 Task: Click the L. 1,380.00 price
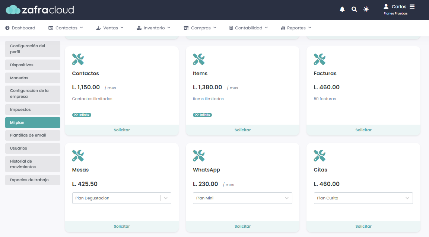click(x=207, y=87)
